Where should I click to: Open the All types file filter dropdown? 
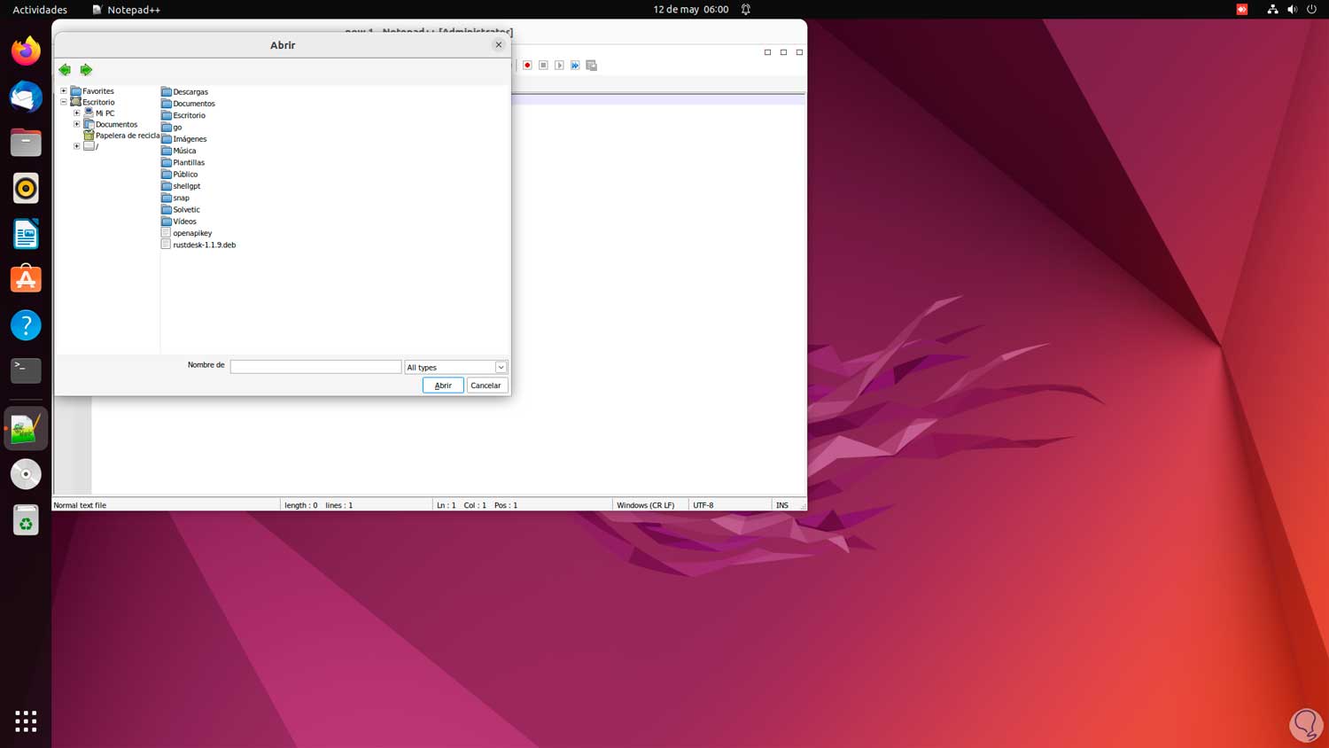(x=501, y=367)
